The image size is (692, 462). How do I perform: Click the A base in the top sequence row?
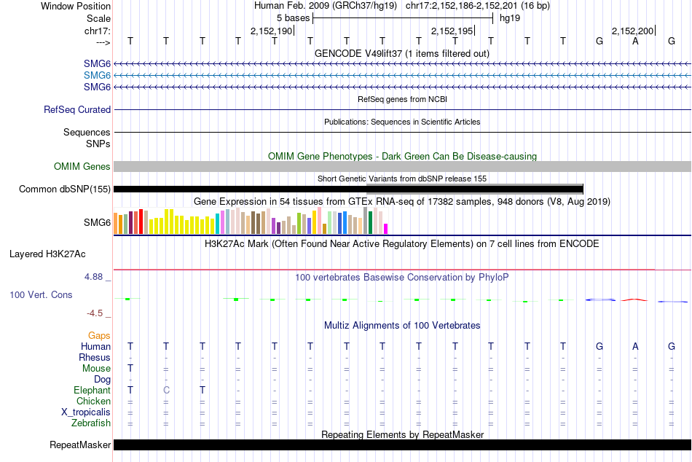pyautogui.click(x=635, y=41)
